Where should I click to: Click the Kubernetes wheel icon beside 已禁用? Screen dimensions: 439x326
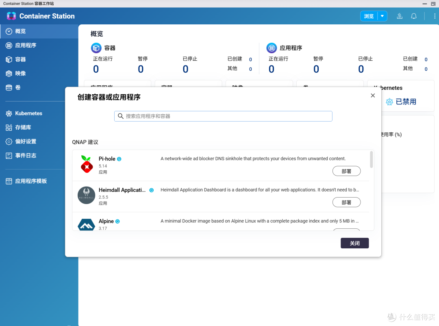(x=389, y=102)
